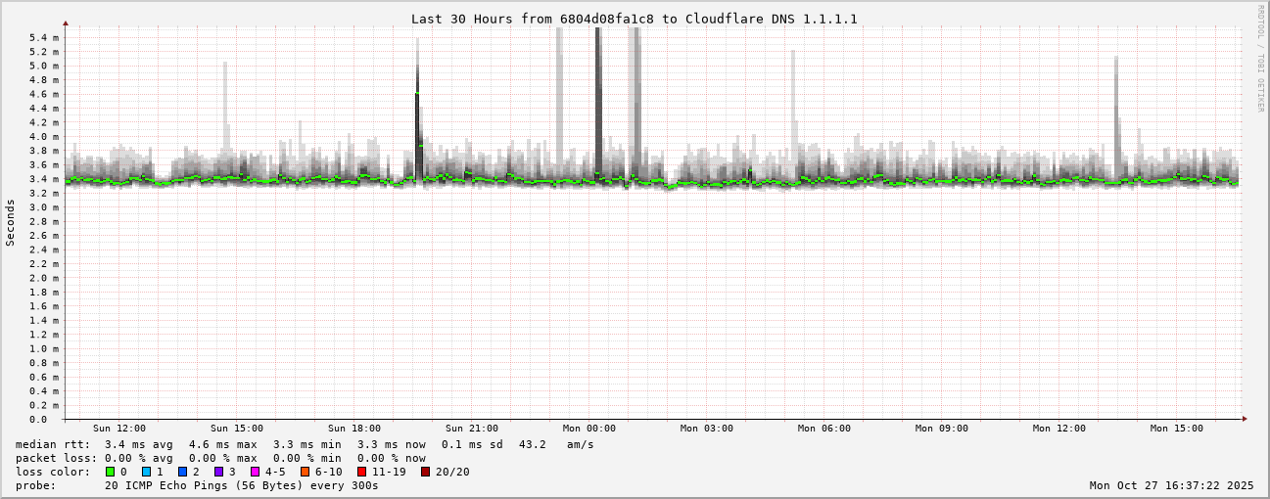Click the median rtt statistics row
This screenshot has width=1270, height=499.
pos(304,444)
